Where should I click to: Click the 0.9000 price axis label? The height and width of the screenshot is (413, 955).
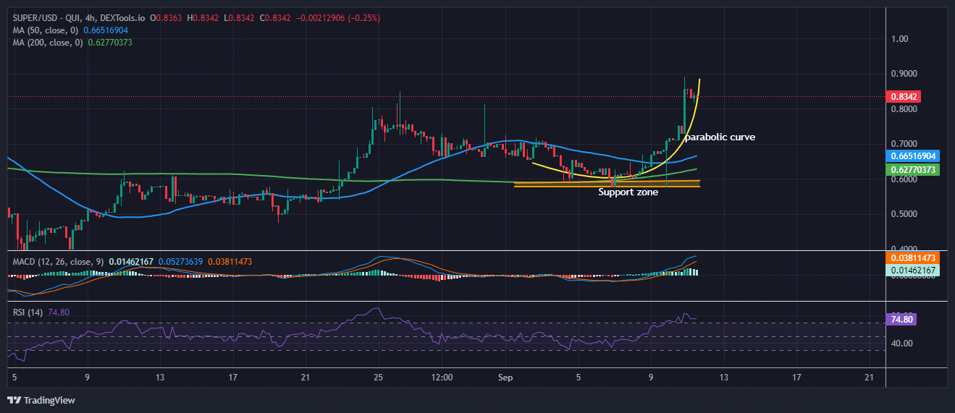(x=904, y=74)
